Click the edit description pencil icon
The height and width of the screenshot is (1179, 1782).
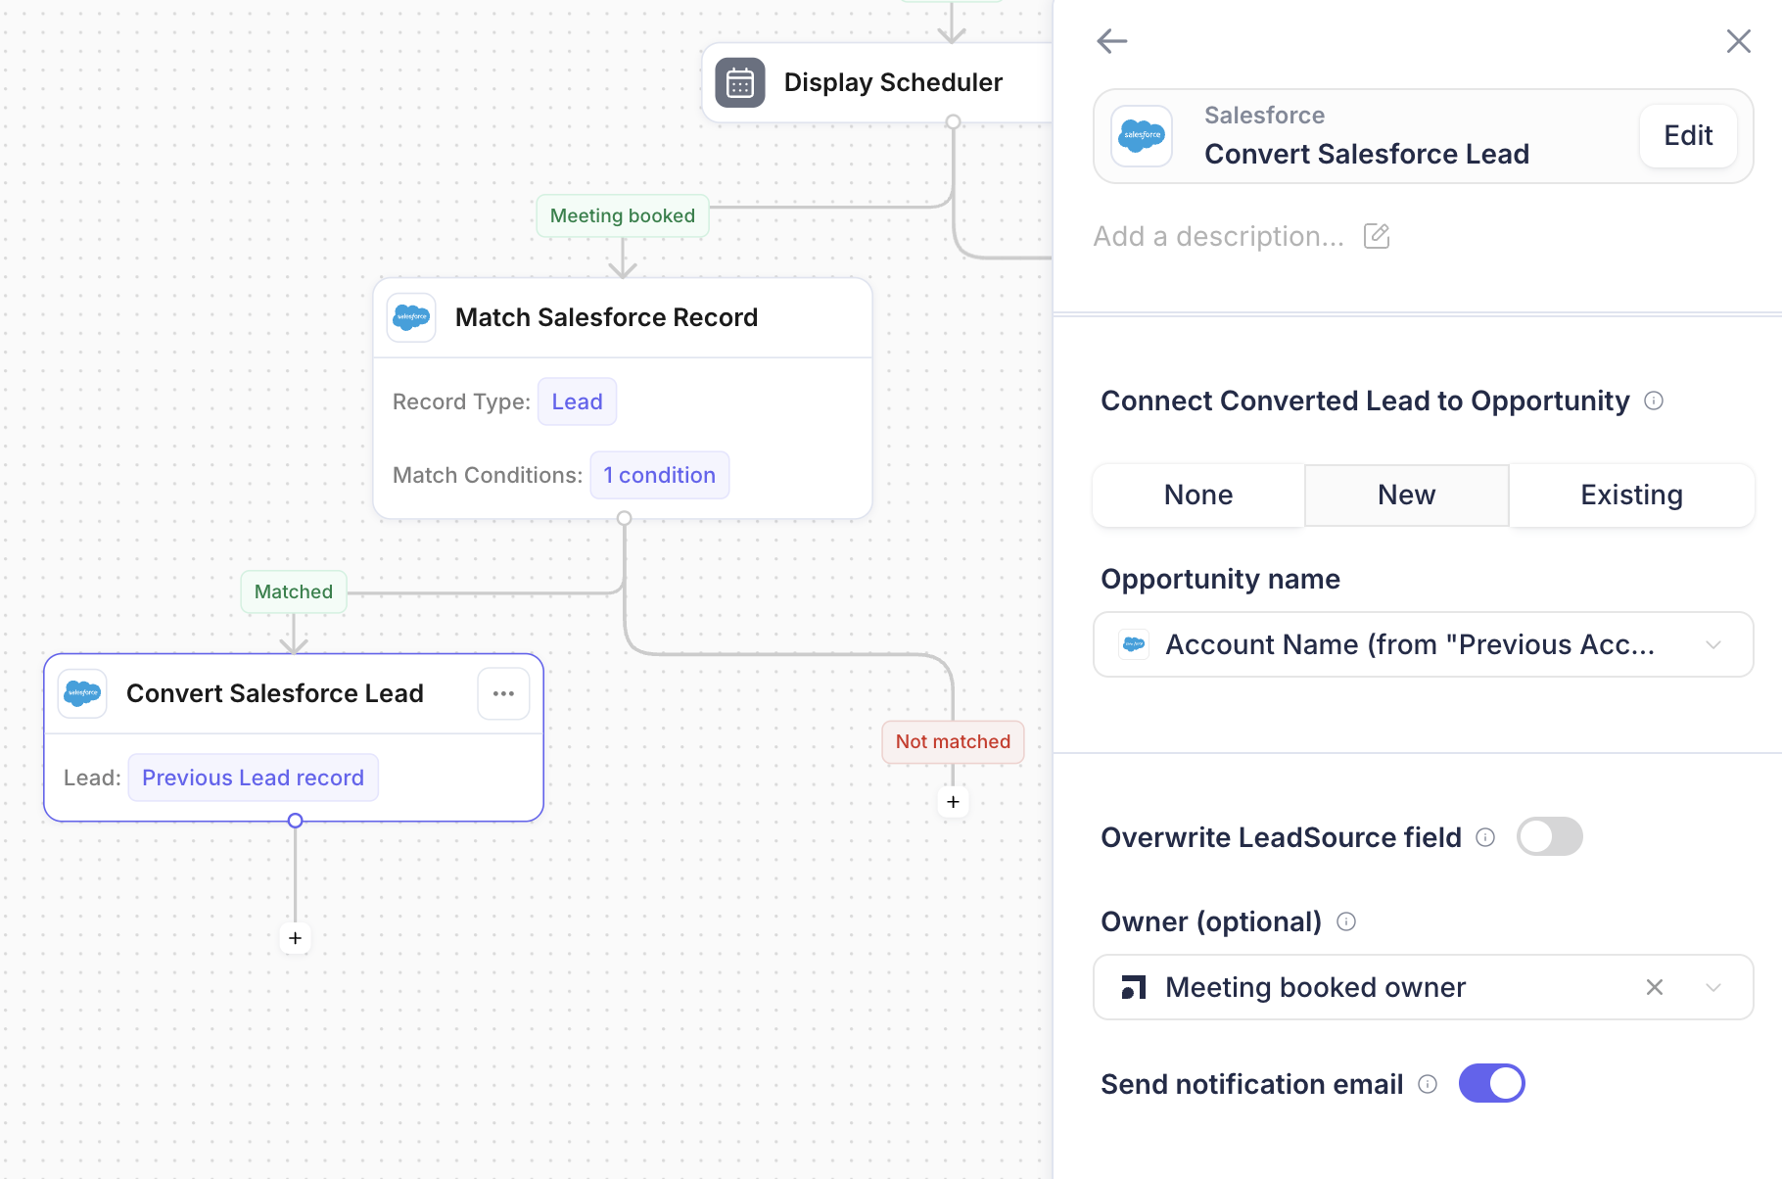(1377, 236)
